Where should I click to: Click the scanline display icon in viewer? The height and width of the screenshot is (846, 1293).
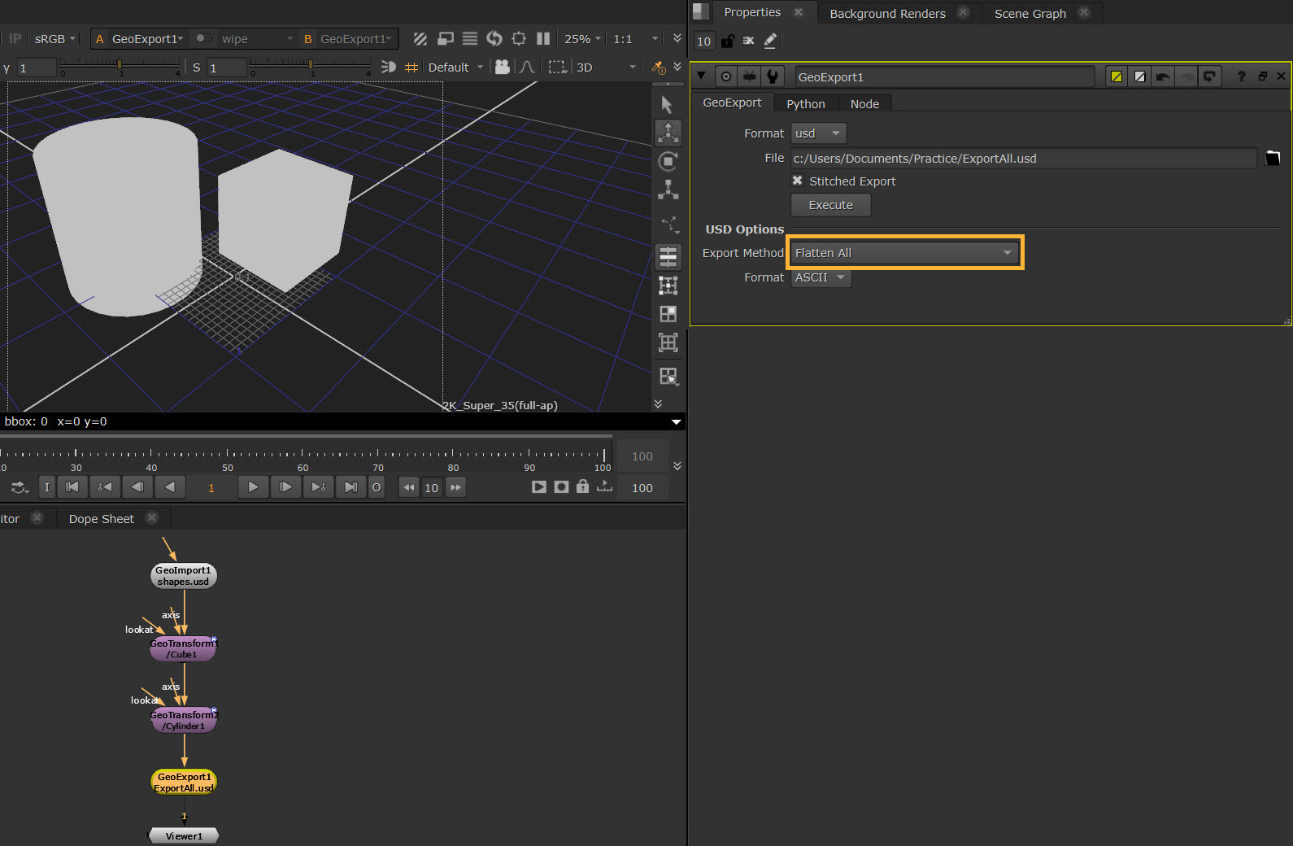(470, 38)
